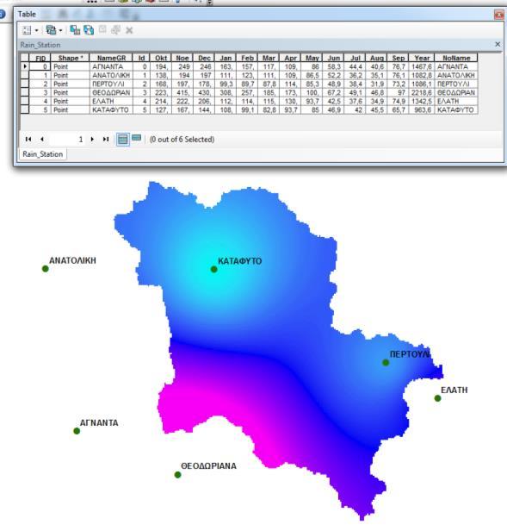
Task: Expand the Related Tables dropdown arrow
Action: pyautogui.click(x=60, y=31)
